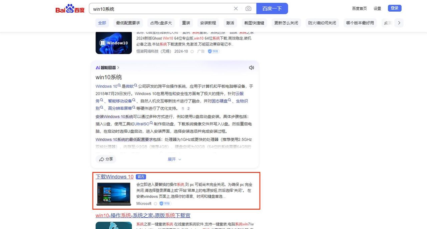Click the laptop thumbnail of 下载Windows 10 result
The height and width of the screenshot is (229, 427).
(x=114, y=194)
